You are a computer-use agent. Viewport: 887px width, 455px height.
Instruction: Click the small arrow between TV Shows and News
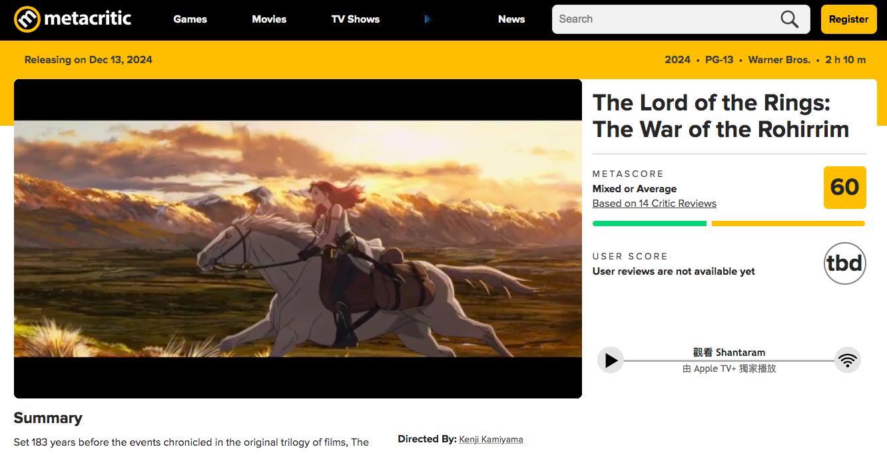tap(427, 19)
